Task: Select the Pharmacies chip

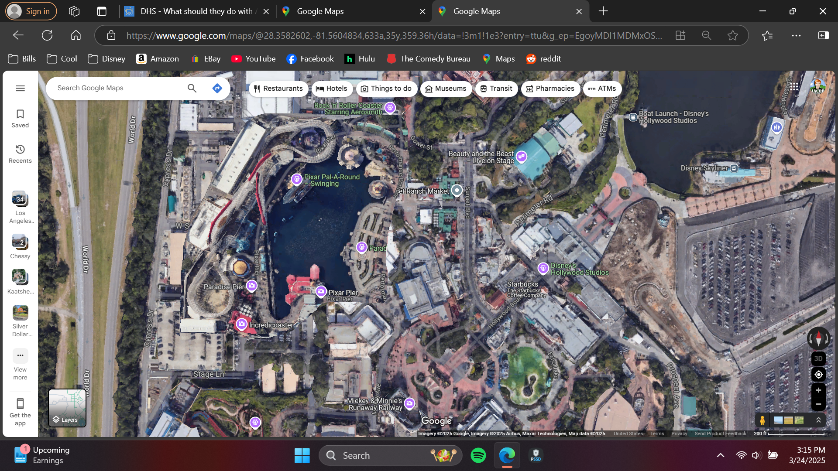Action: pyautogui.click(x=550, y=89)
